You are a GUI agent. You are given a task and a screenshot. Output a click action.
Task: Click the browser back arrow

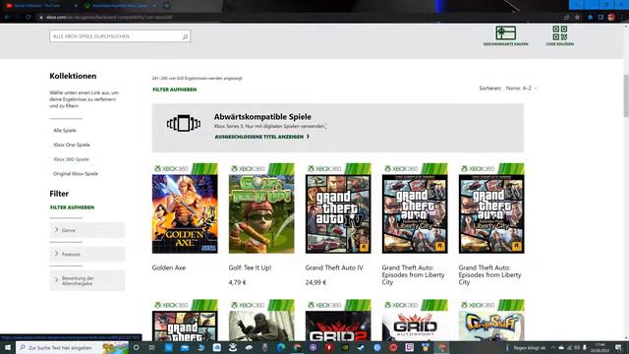pos(7,18)
